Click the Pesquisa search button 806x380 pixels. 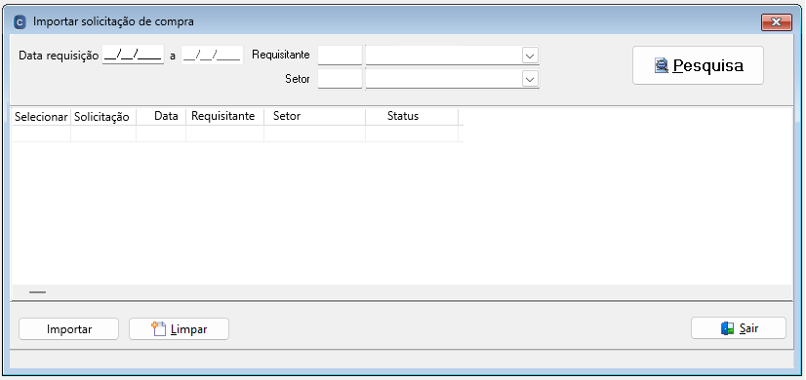(x=698, y=65)
